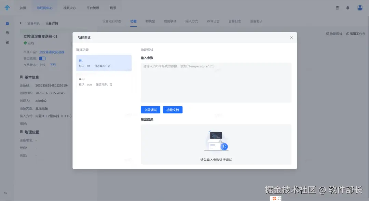Click the 立即调试 debug button
The image size is (369, 201).
click(150, 109)
